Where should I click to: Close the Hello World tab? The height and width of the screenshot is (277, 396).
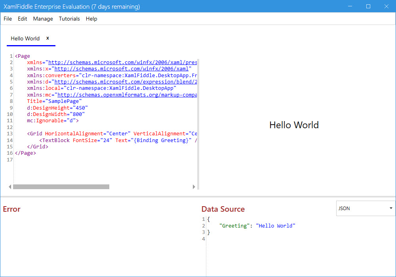click(48, 38)
